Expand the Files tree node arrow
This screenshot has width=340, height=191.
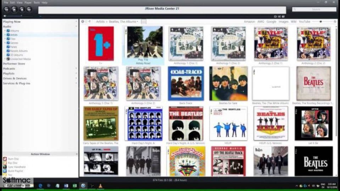5,39
